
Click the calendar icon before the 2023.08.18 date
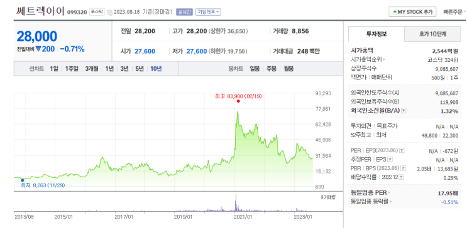pos(109,12)
